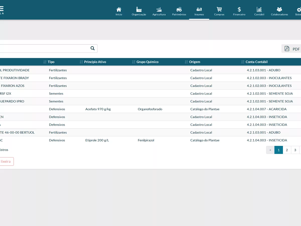Click the search magnifier icon
The width and height of the screenshot is (301, 226).
click(93, 48)
